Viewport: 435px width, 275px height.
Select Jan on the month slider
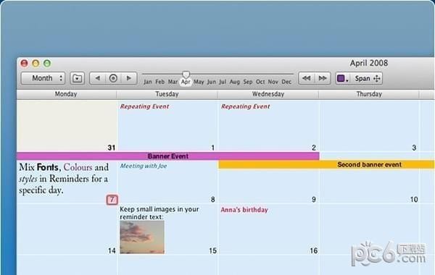coord(148,82)
